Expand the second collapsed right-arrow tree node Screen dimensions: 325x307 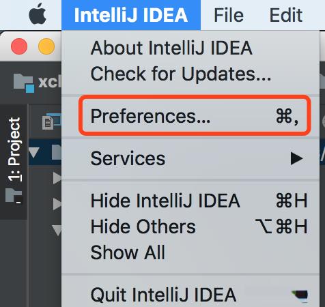(57, 204)
